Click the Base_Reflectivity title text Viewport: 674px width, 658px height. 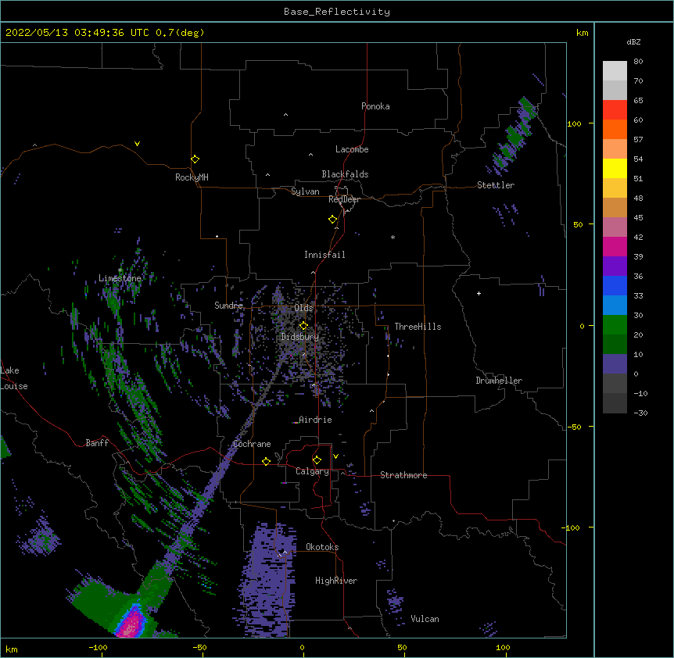pyautogui.click(x=337, y=12)
